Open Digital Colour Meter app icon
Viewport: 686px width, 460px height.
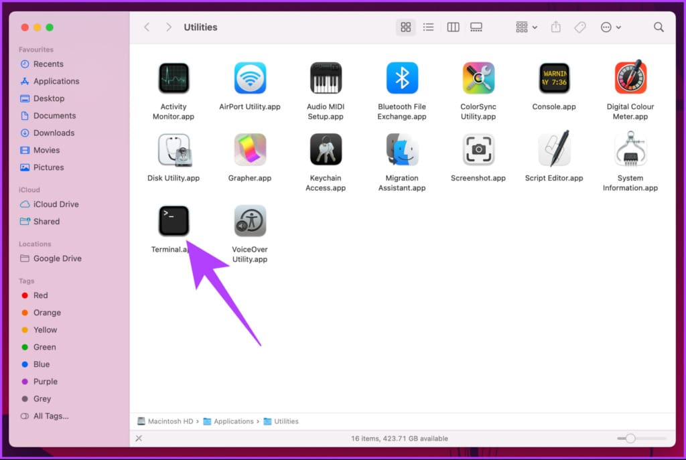click(x=630, y=78)
